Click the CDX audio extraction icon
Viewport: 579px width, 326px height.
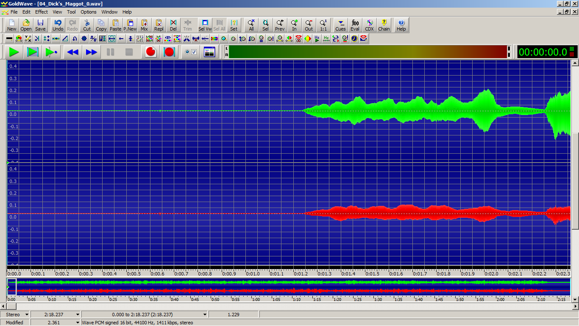(x=369, y=25)
